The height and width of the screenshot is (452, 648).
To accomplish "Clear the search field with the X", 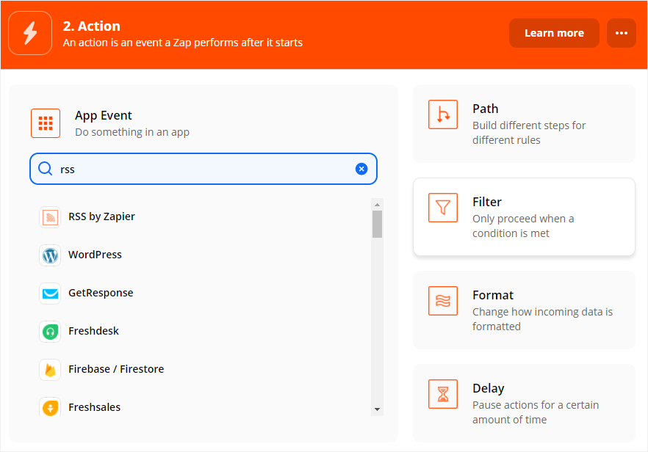I will click(361, 169).
